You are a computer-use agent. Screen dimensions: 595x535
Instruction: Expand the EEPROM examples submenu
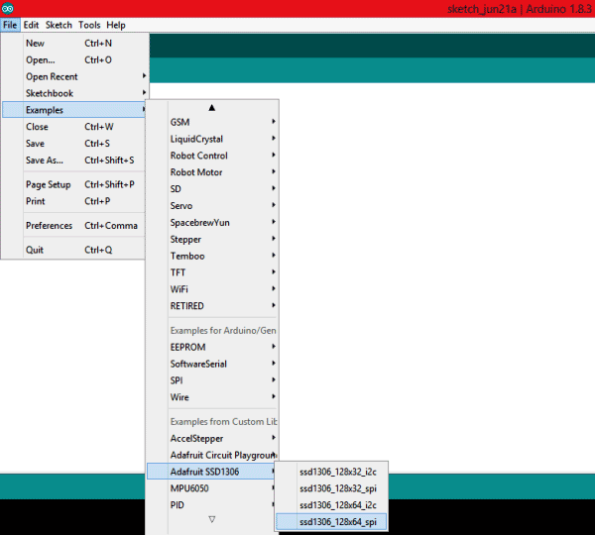[x=190, y=347]
